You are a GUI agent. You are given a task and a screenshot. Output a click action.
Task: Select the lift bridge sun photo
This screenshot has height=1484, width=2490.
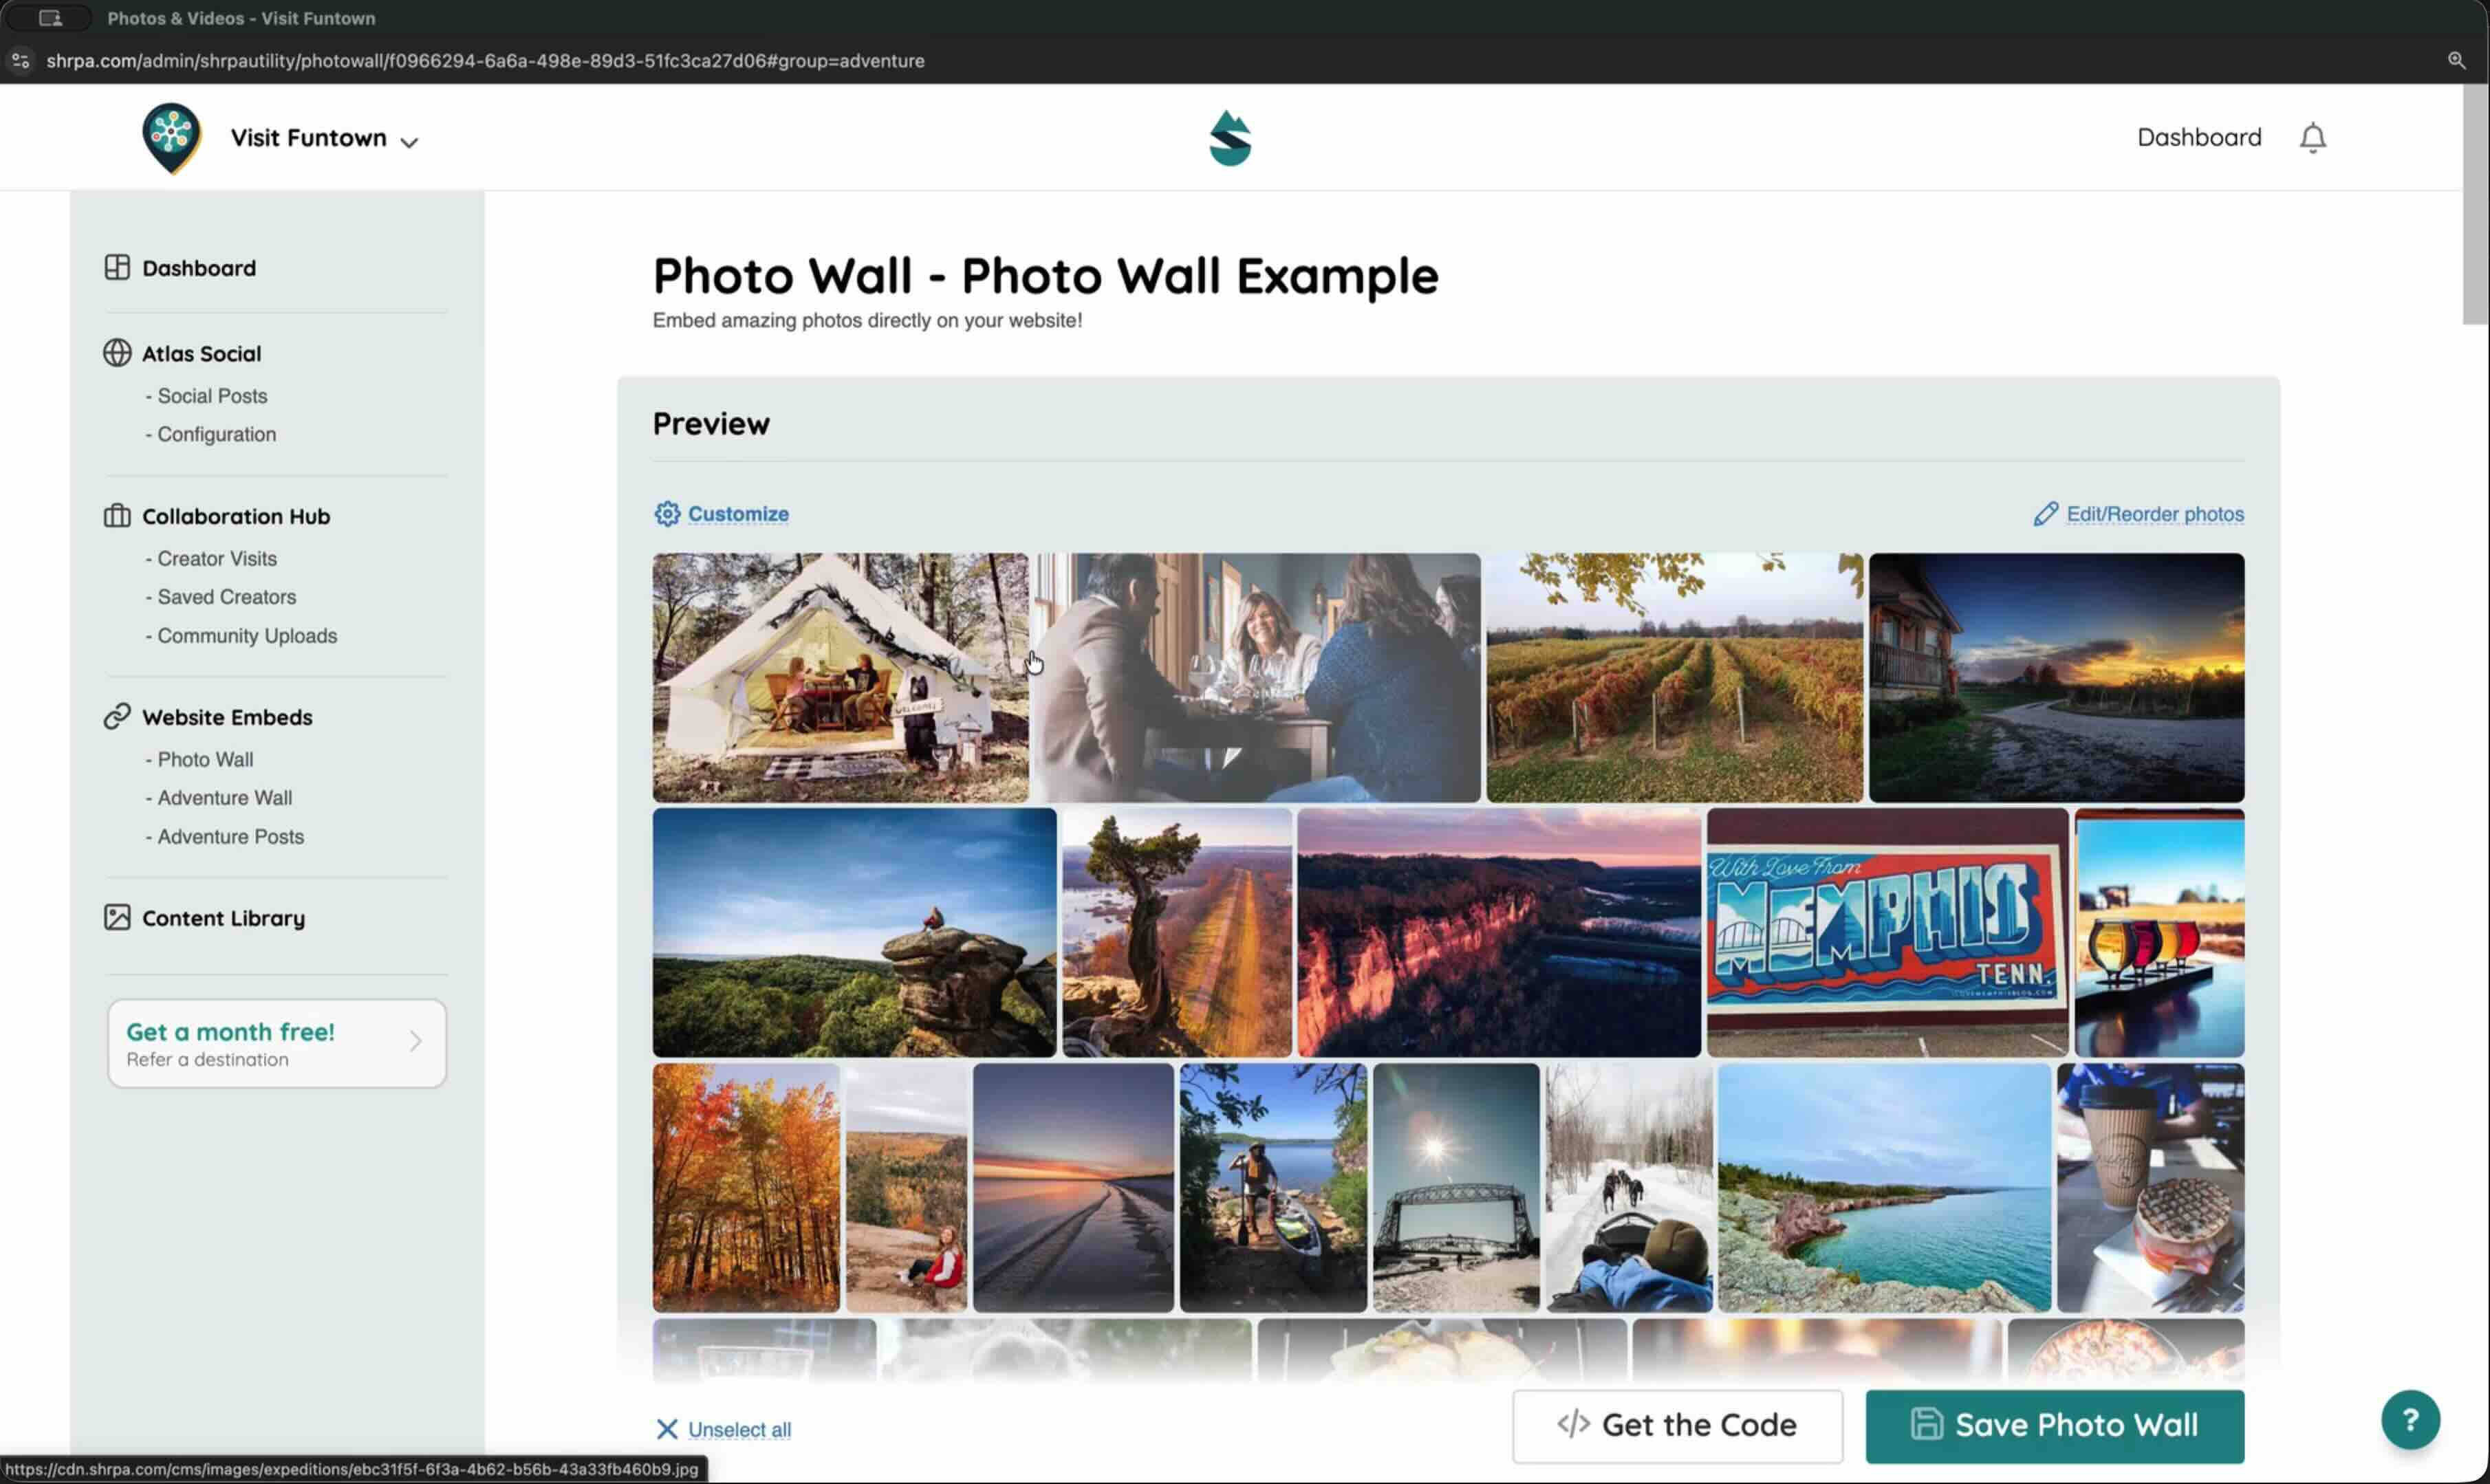[x=1455, y=1187]
